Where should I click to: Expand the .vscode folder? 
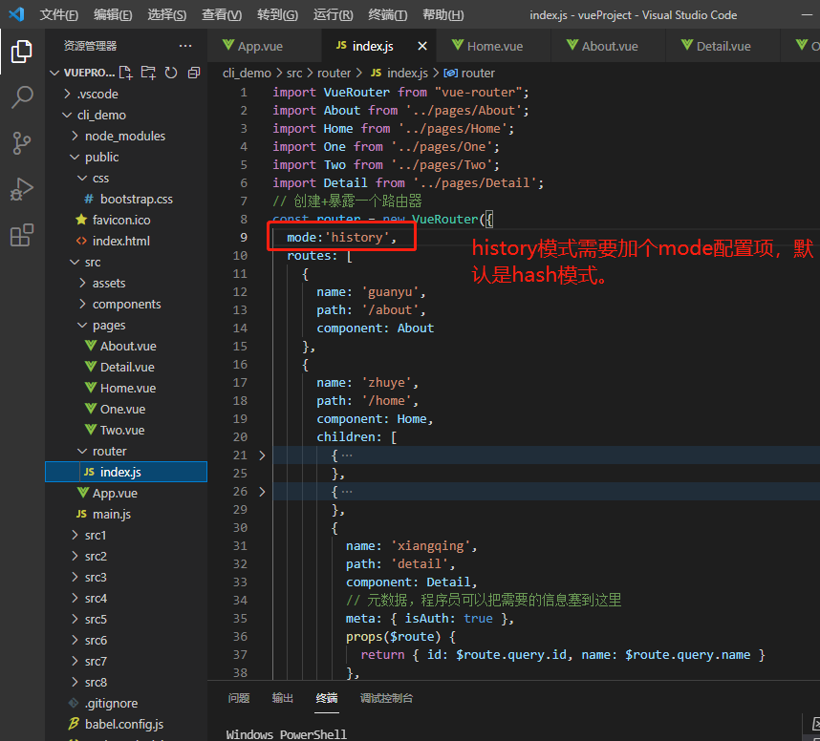click(x=126, y=95)
